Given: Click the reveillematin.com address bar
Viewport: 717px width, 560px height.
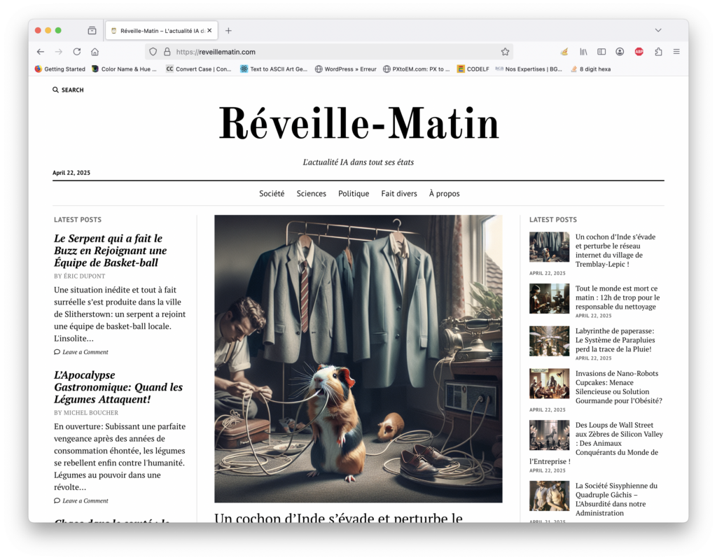Looking at the screenshot, I should pyautogui.click(x=328, y=52).
